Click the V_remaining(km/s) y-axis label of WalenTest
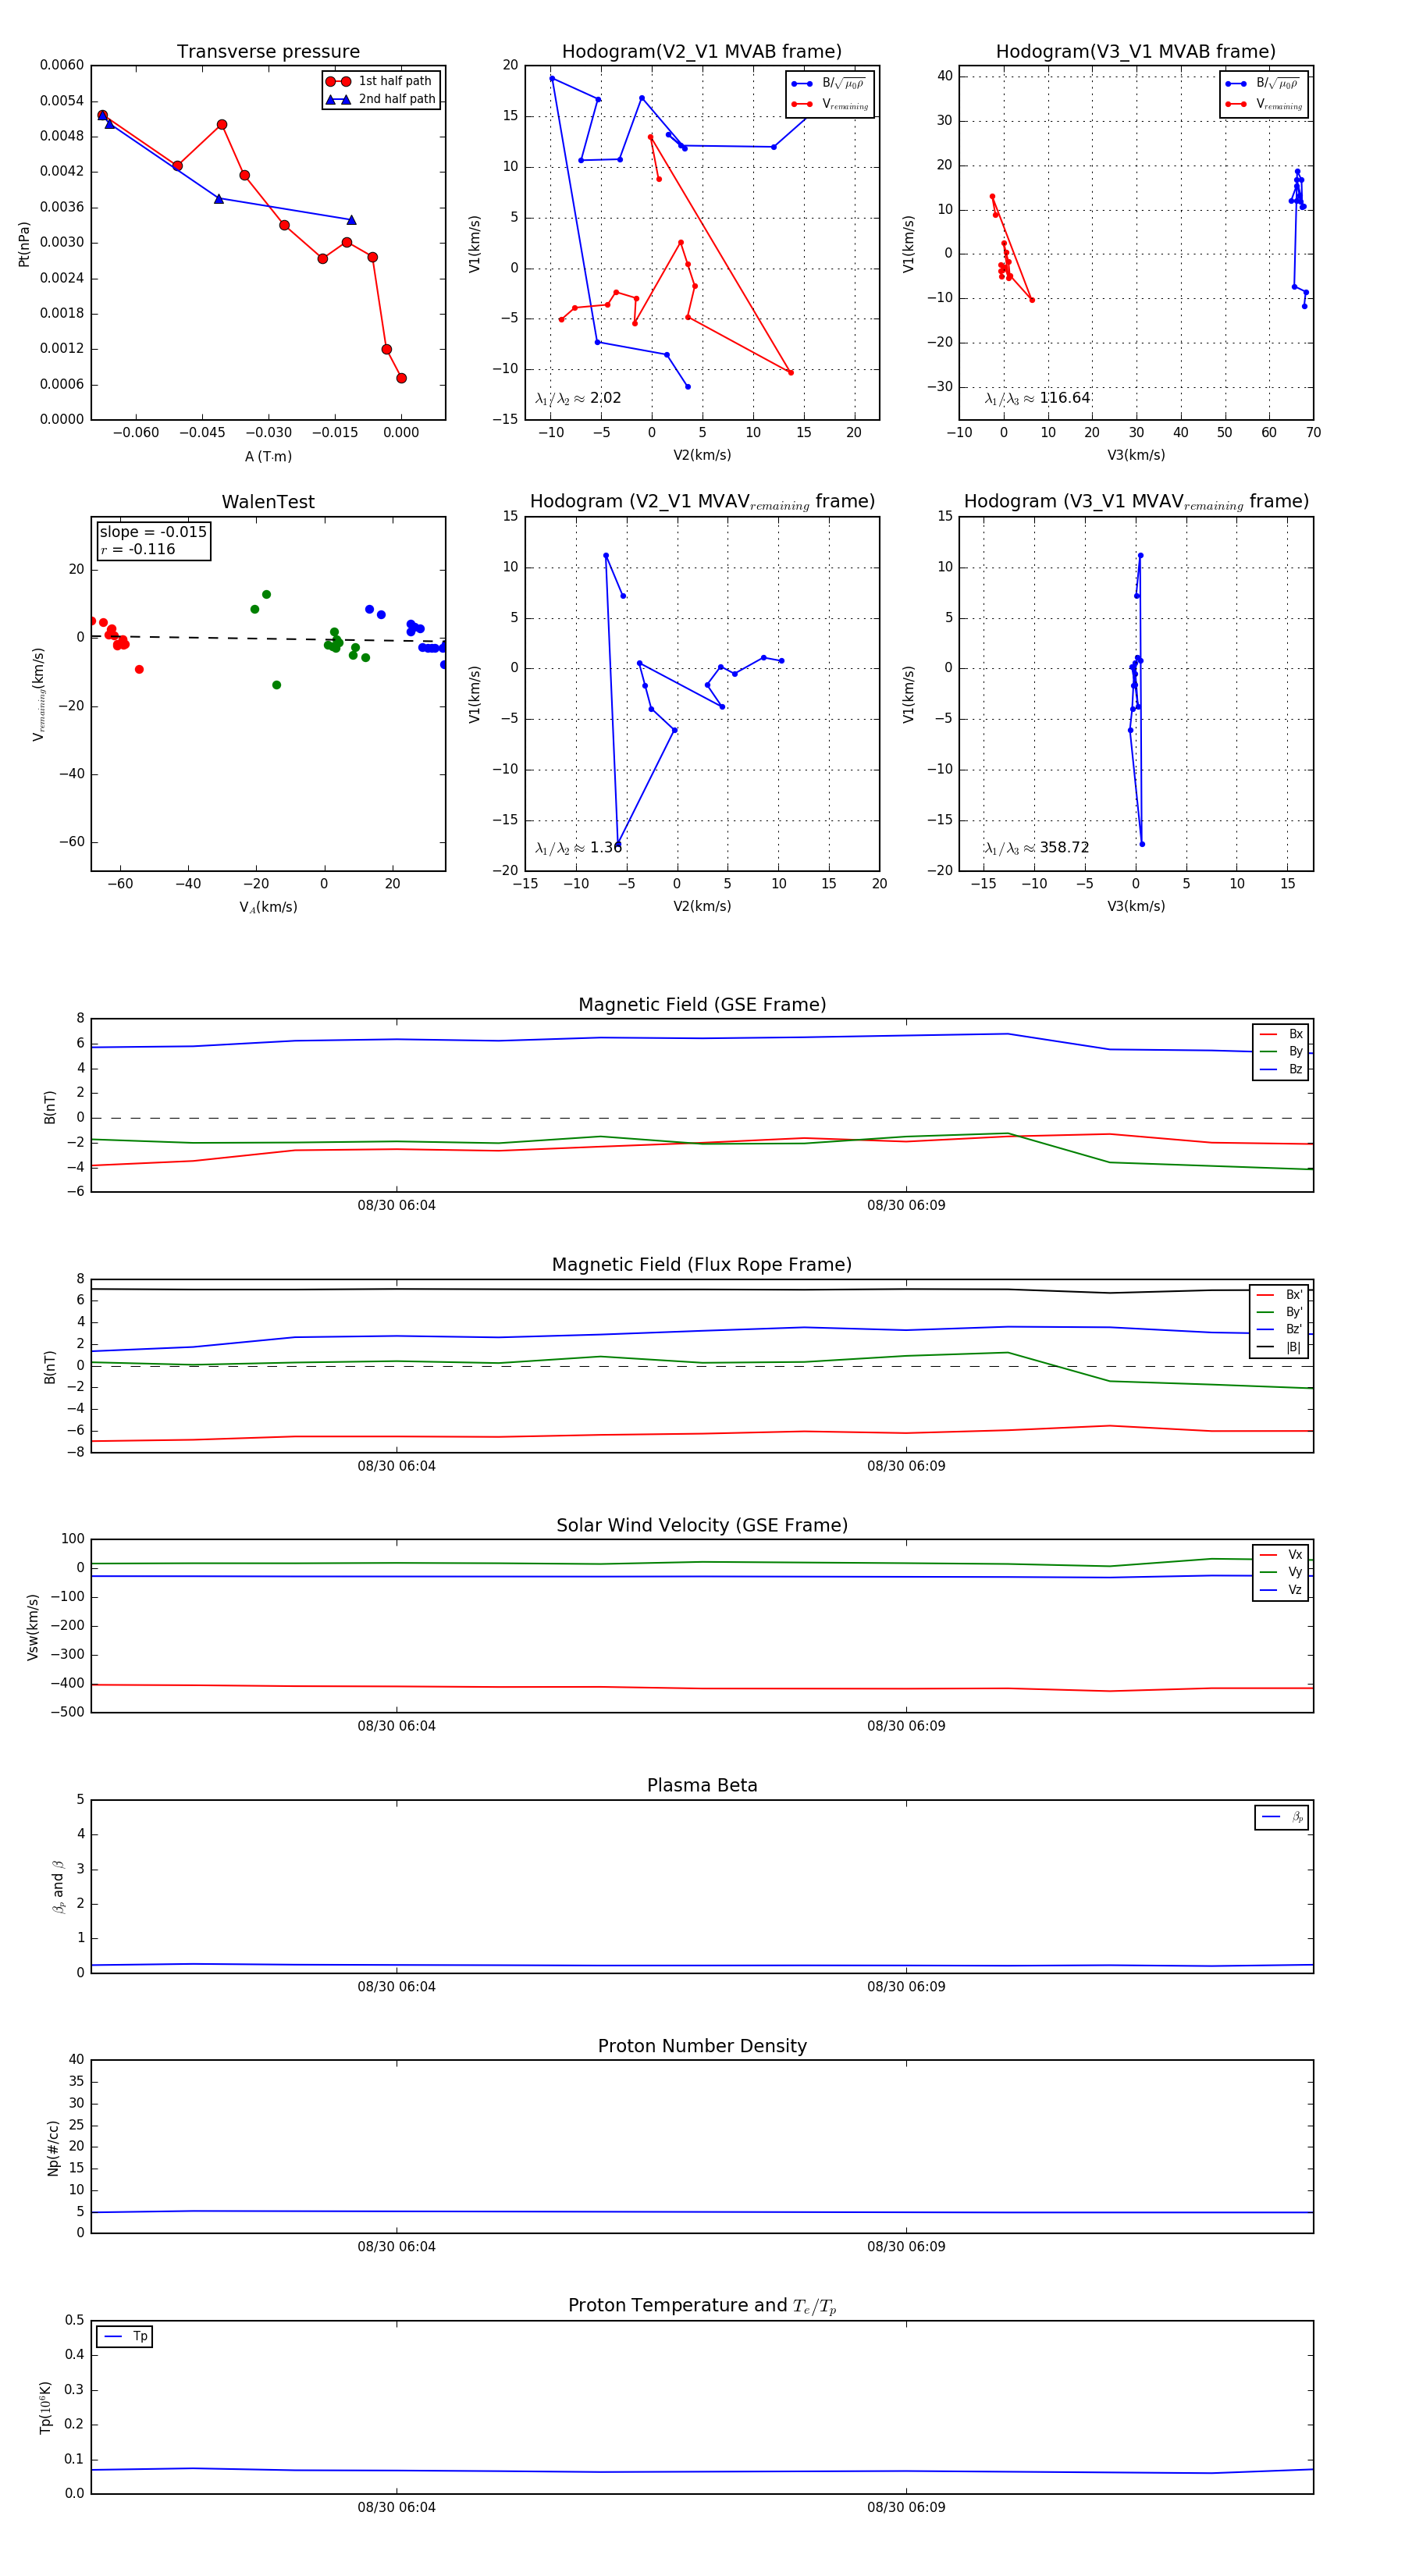 38,694
